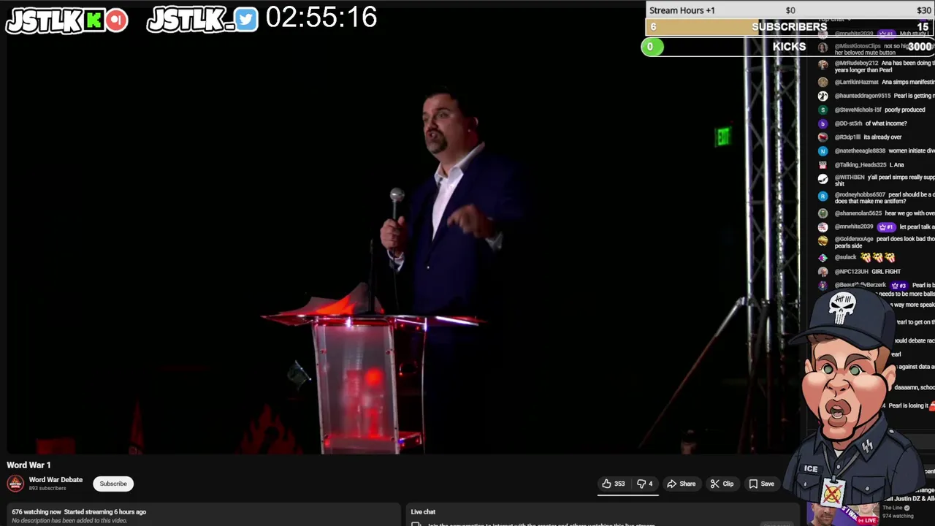The image size is (935, 526).
Task: Like the Word War 1 video
Action: click(x=613, y=484)
